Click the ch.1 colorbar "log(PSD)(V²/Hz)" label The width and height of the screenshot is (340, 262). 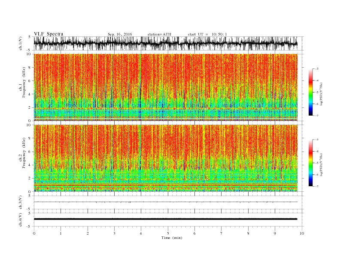(x=321, y=94)
